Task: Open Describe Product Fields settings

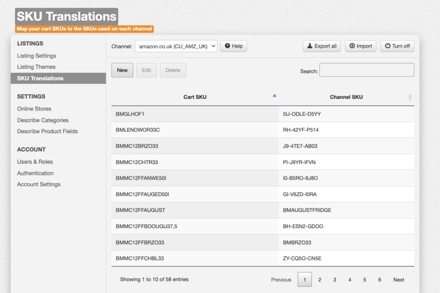Action: point(47,131)
